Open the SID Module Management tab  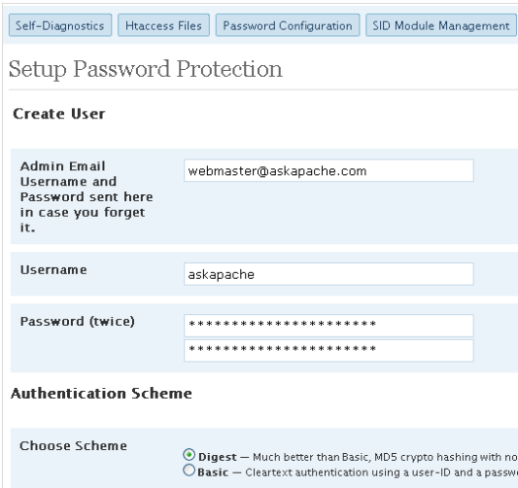tap(440, 25)
